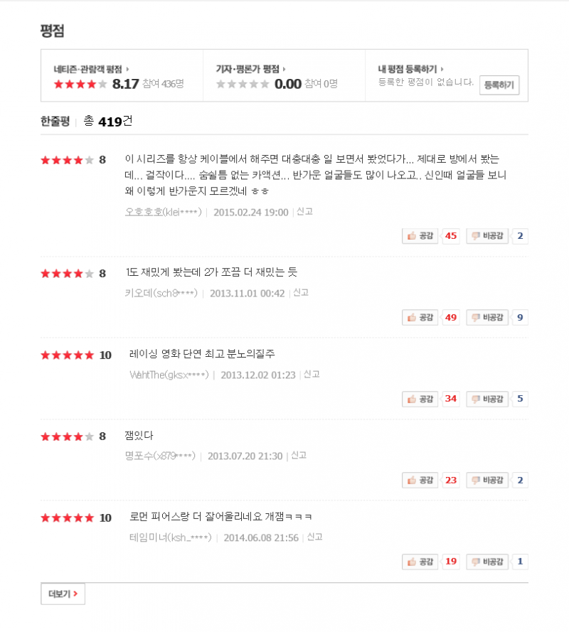
Task: Report the 테임미너 review via 신고
Action: click(314, 537)
